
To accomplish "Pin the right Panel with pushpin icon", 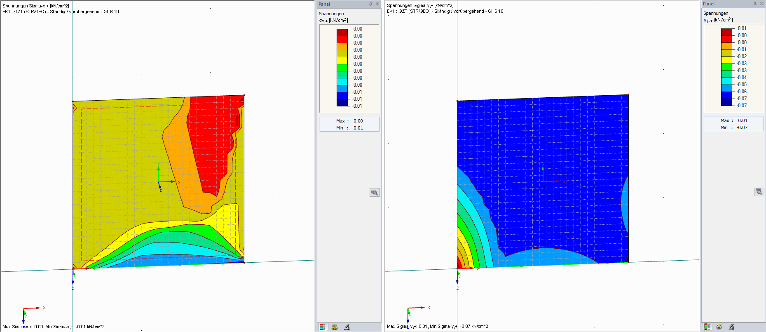I will [755, 4].
